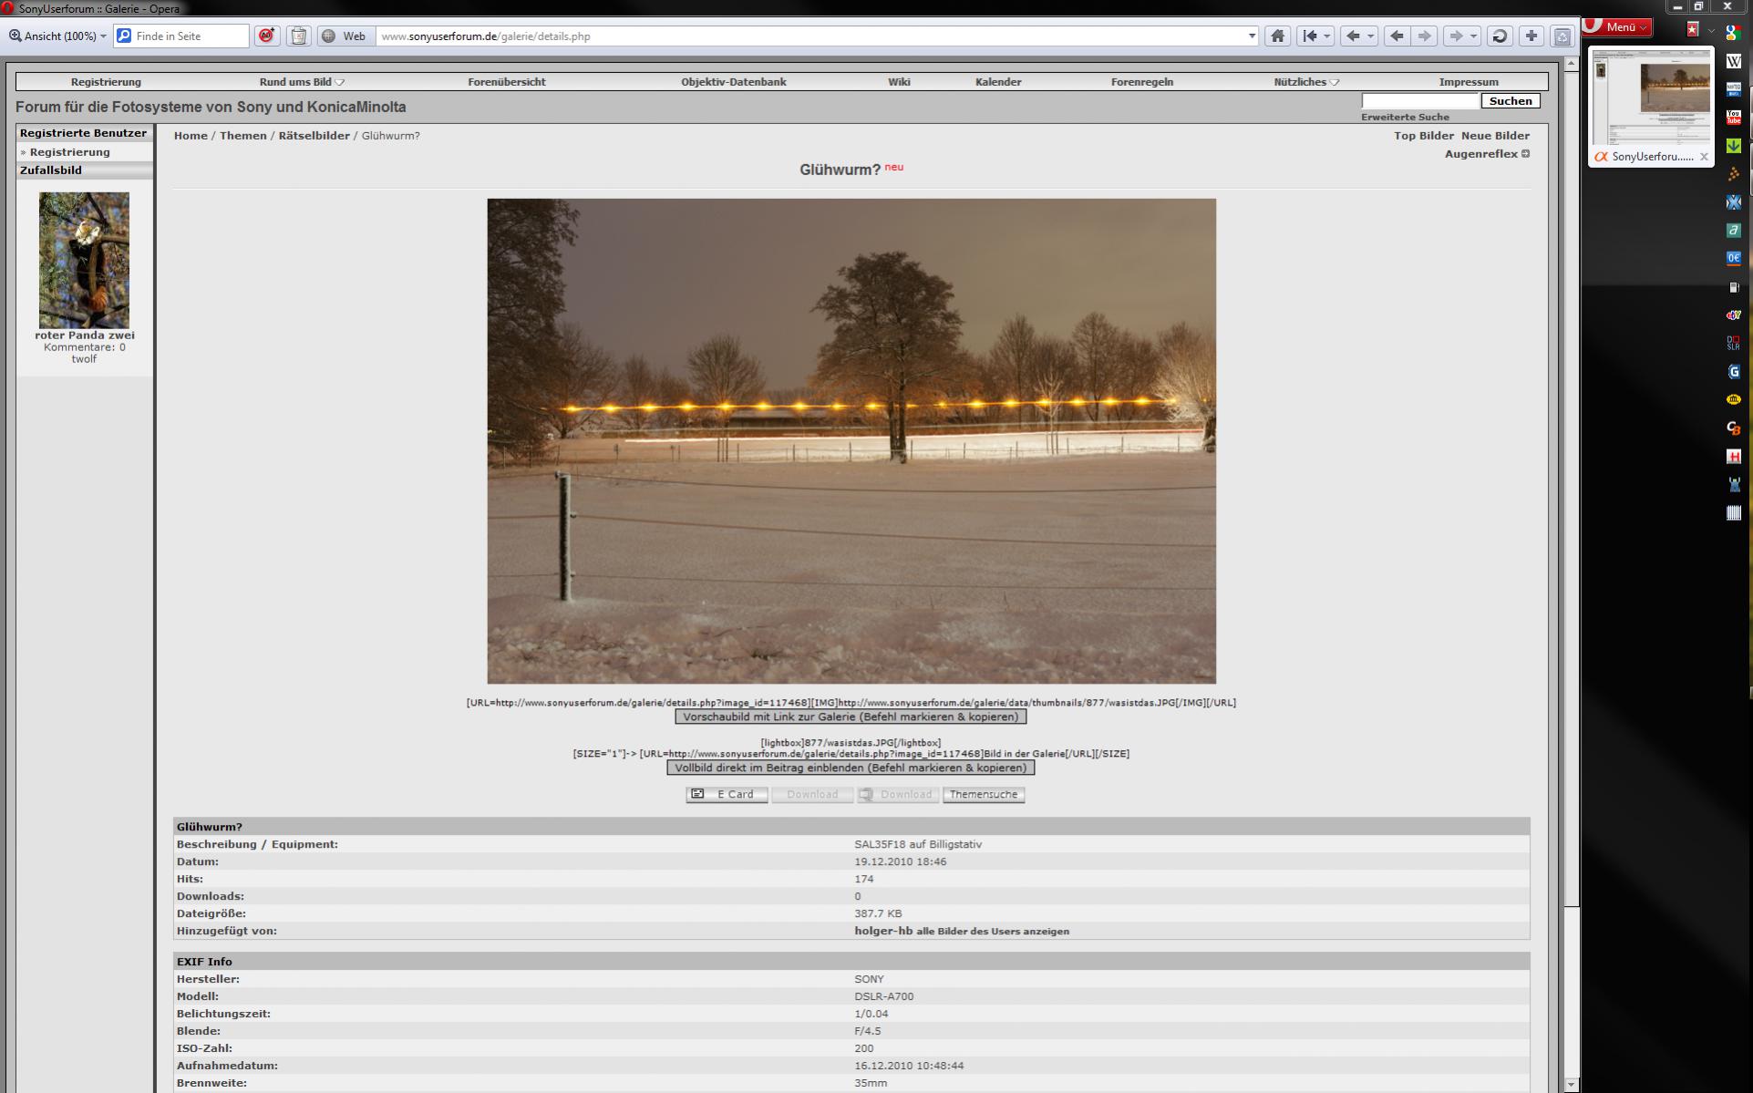Click the YouTube speed dial icon
The height and width of the screenshot is (1093, 1753).
(x=1733, y=118)
